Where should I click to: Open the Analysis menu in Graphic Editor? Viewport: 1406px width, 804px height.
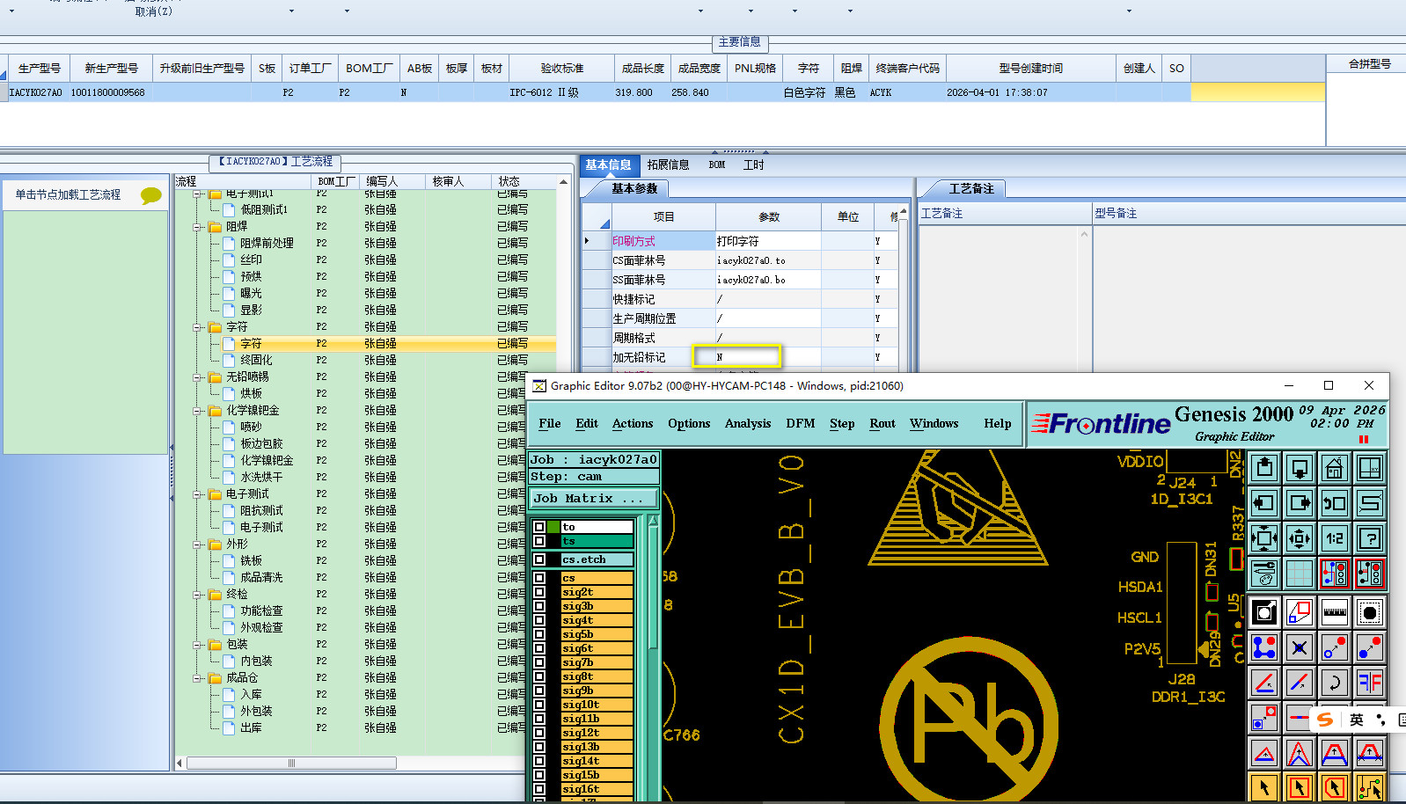[x=748, y=424]
